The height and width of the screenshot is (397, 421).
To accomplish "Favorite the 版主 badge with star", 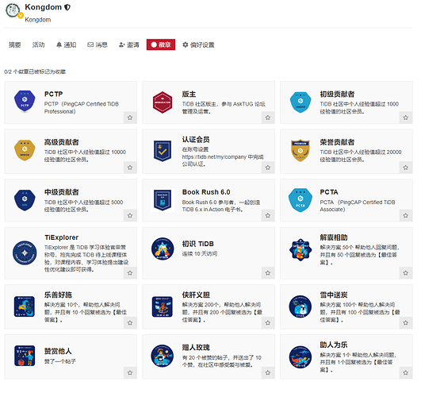I will point(268,118).
